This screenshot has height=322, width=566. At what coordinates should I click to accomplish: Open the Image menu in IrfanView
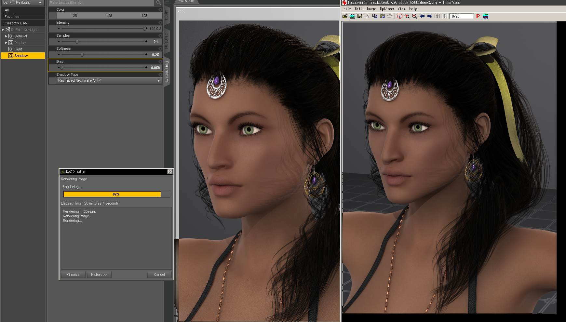(x=371, y=9)
